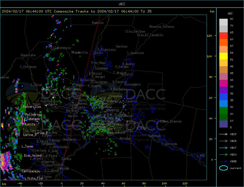Click the S_Francisco label
The width and height of the screenshot is (244, 187).
tap(107, 50)
